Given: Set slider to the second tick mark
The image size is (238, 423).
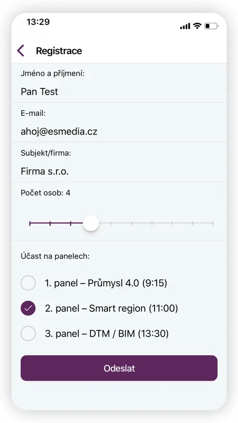Looking at the screenshot, I should point(50,223).
